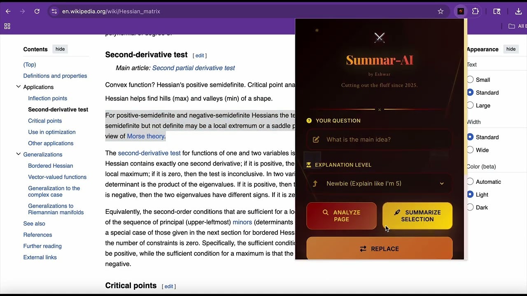Go back using the back arrow
The height and width of the screenshot is (296, 527).
8,11
